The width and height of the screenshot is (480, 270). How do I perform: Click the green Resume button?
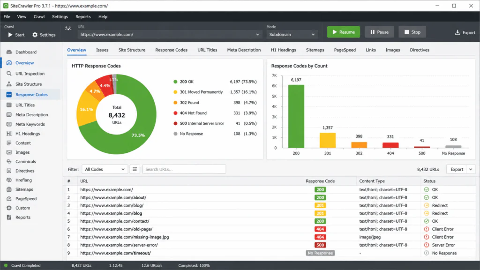[x=344, y=32]
